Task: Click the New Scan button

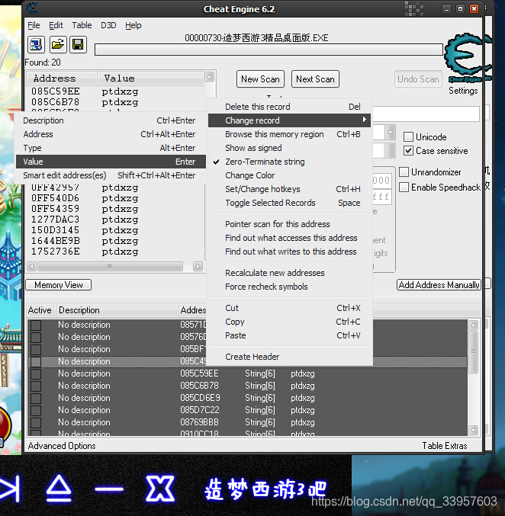Action: coord(260,79)
